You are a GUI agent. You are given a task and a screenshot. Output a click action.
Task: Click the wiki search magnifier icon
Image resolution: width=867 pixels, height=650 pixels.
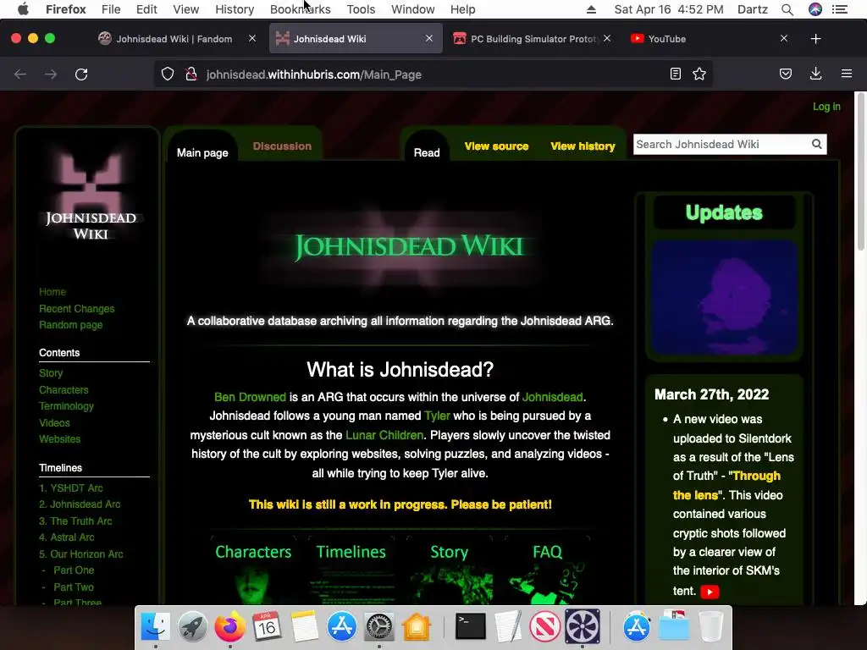[x=817, y=144]
